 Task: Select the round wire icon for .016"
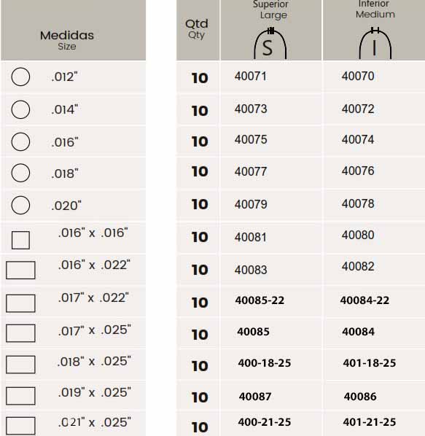click(20, 142)
